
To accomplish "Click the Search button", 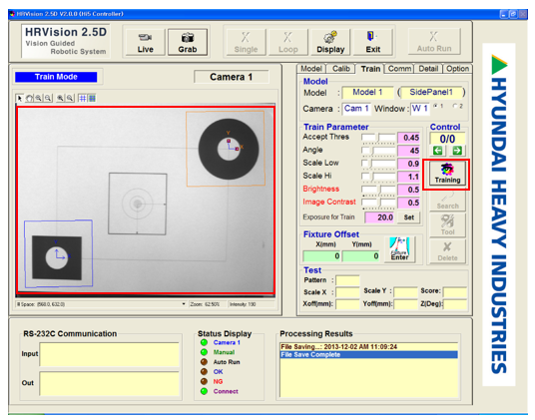I will [447, 201].
